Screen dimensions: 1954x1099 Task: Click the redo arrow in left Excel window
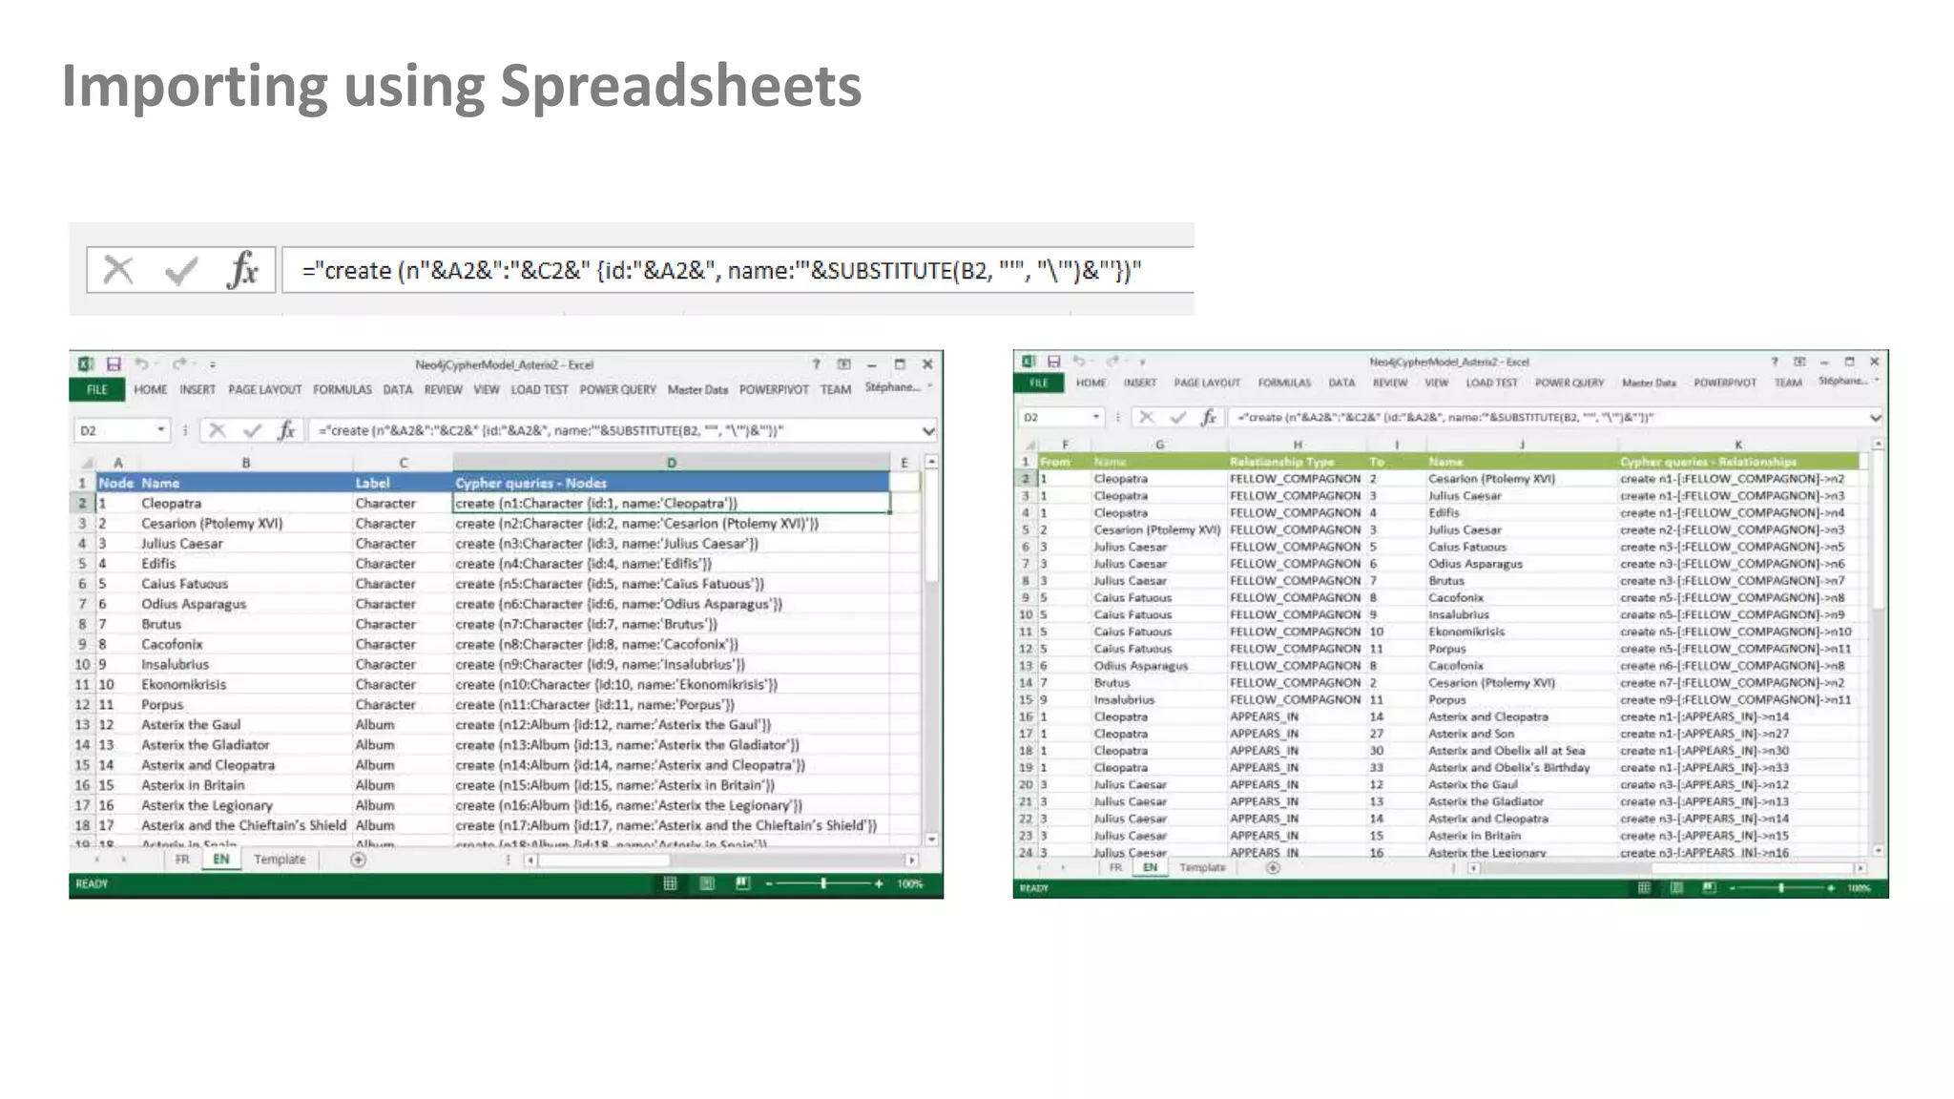click(179, 364)
